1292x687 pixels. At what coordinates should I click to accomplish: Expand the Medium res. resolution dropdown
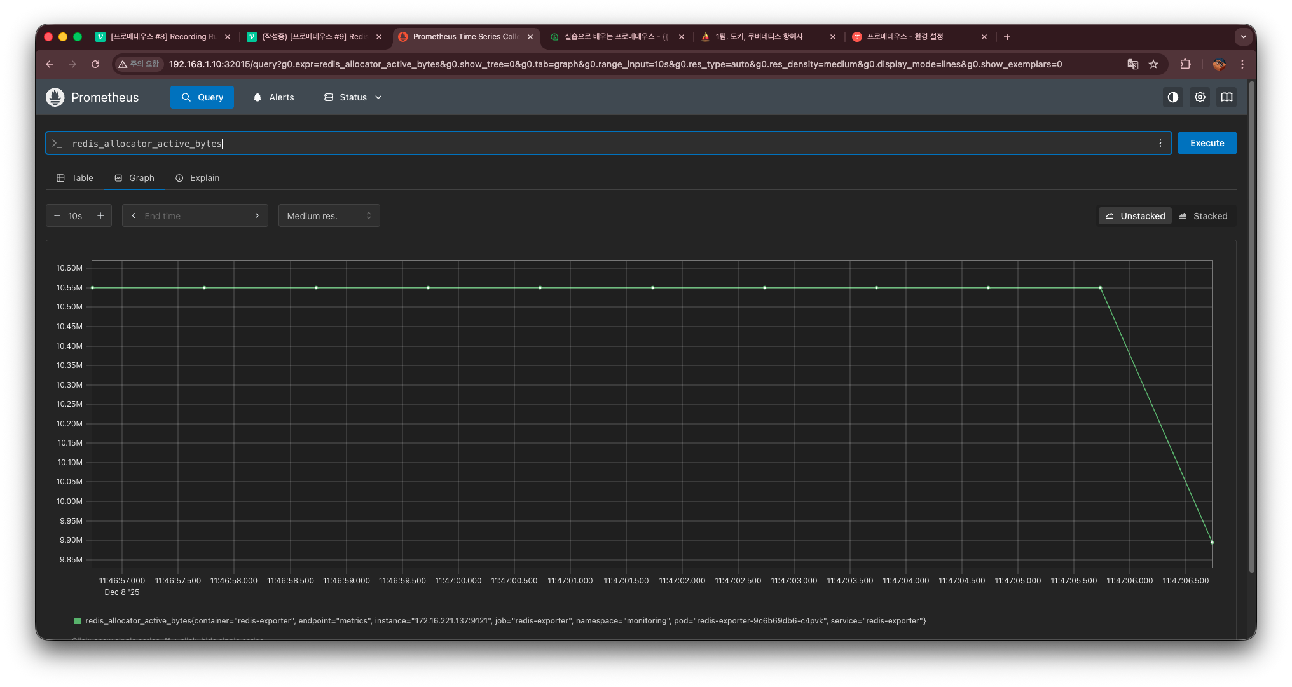click(x=329, y=216)
